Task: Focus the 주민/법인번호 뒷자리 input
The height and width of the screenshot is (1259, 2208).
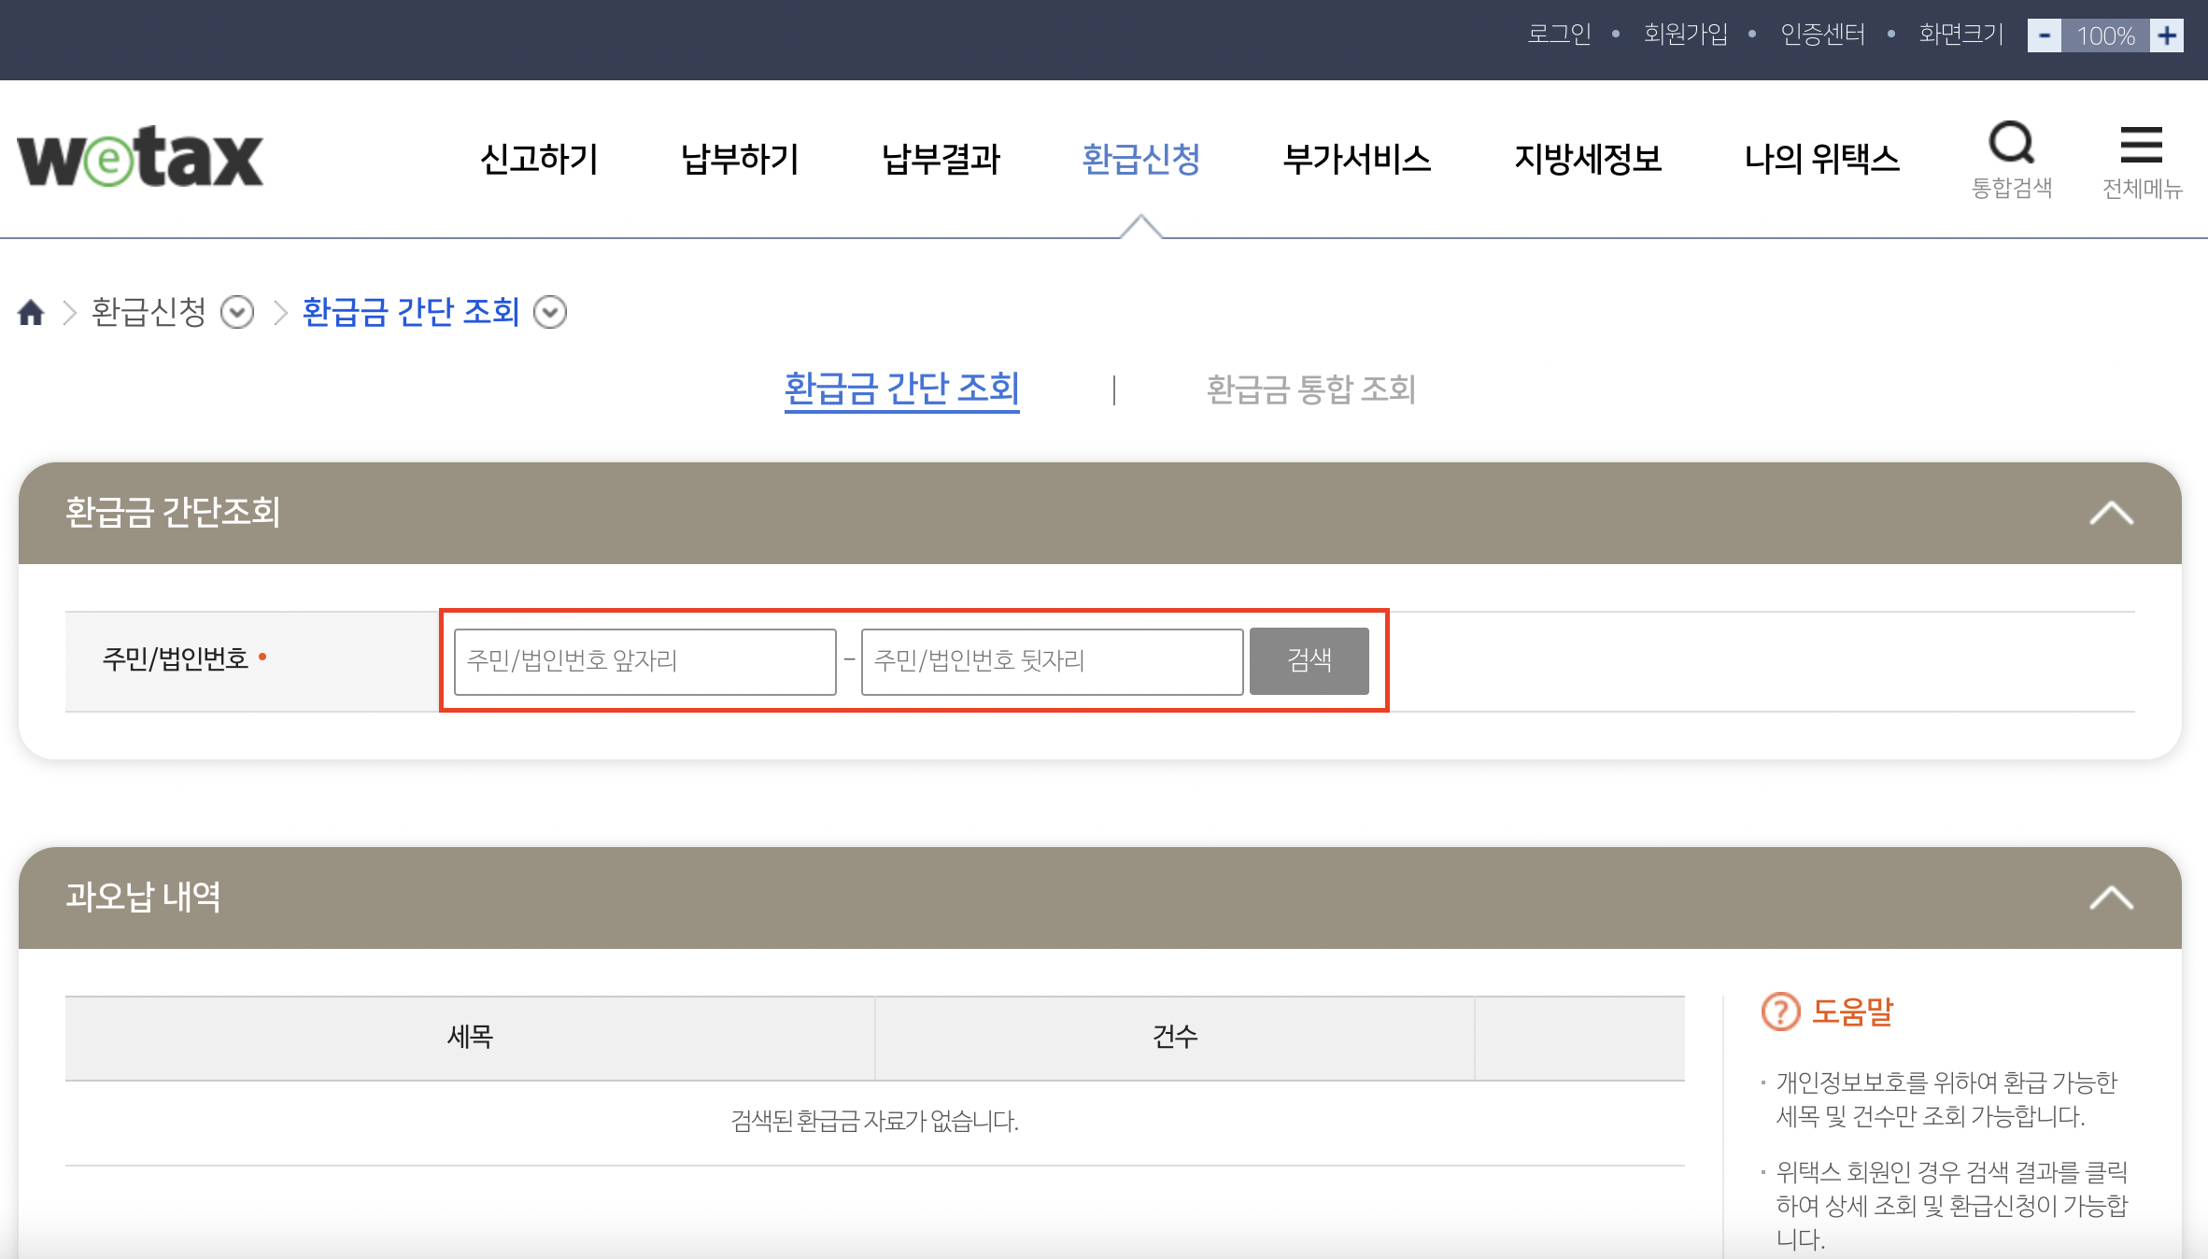Action: click(1052, 661)
